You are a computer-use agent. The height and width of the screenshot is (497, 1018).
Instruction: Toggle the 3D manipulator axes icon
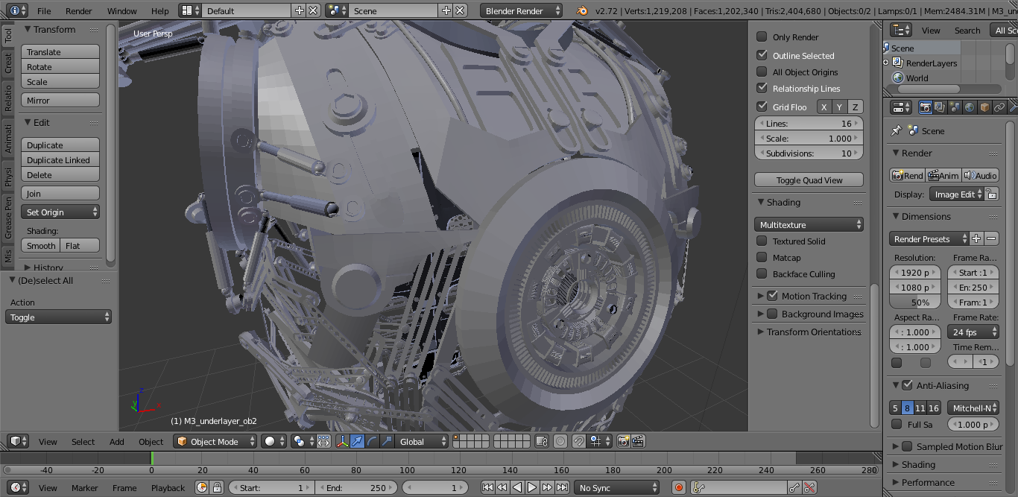tap(342, 441)
